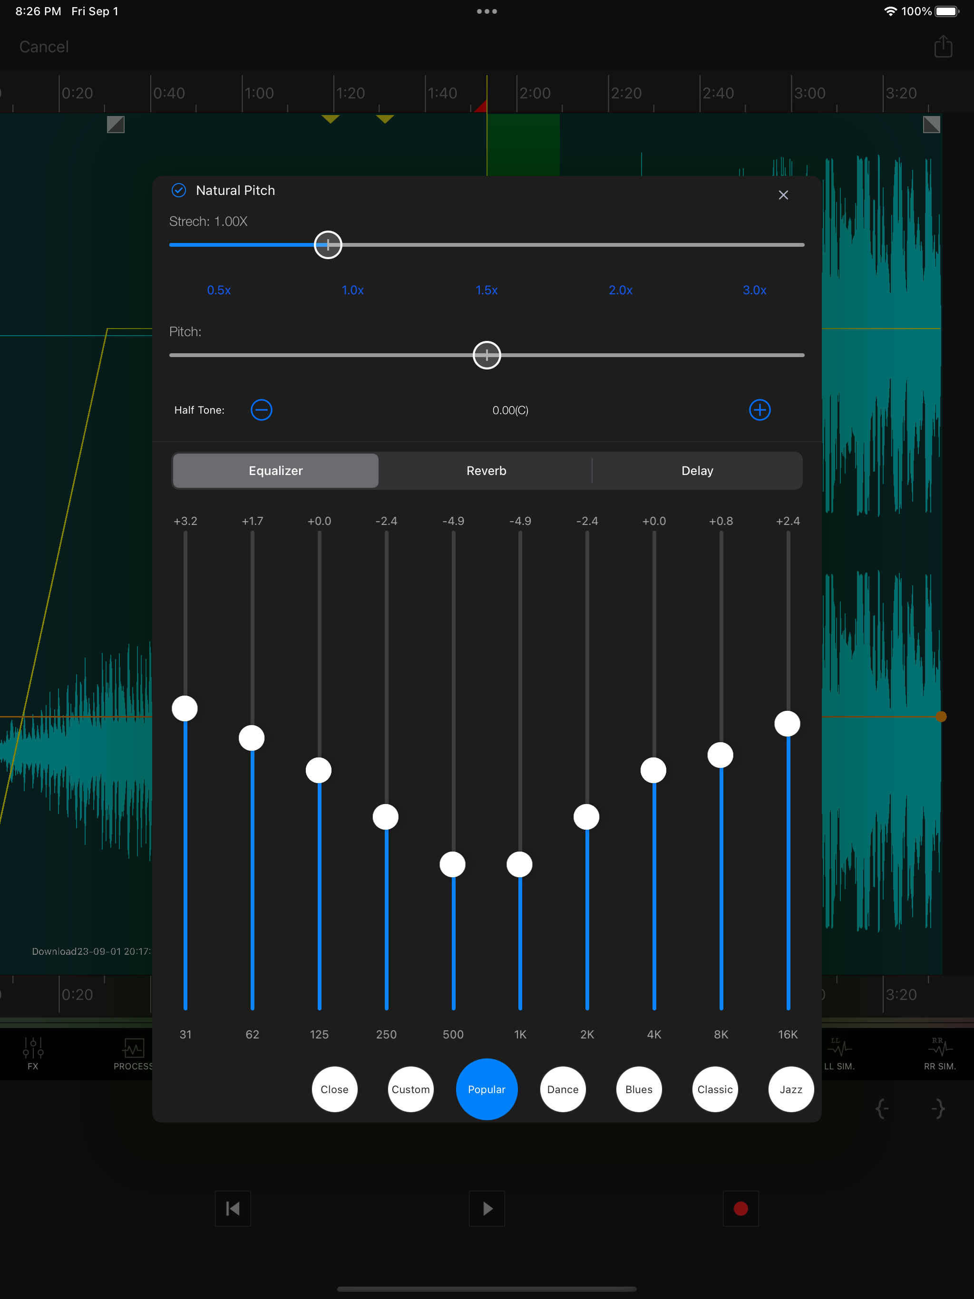Toggle the Natural Pitch checkbox
Viewport: 974px width, 1299px height.
179,190
